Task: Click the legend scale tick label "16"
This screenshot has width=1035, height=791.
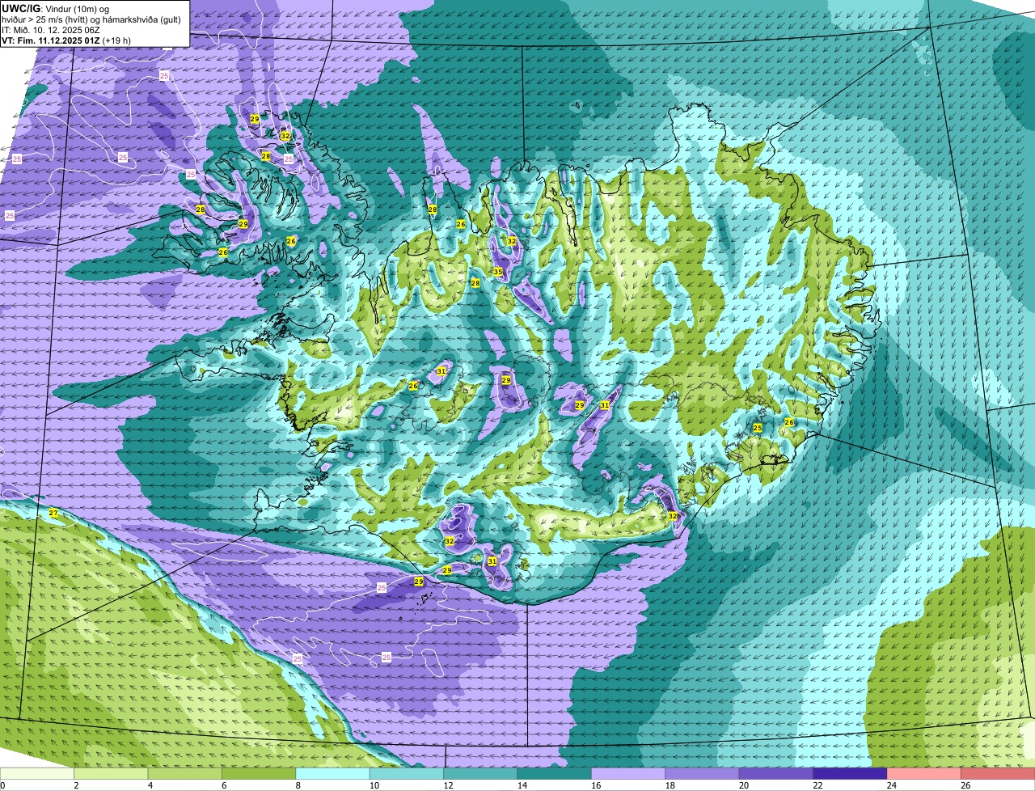Action: (x=594, y=785)
